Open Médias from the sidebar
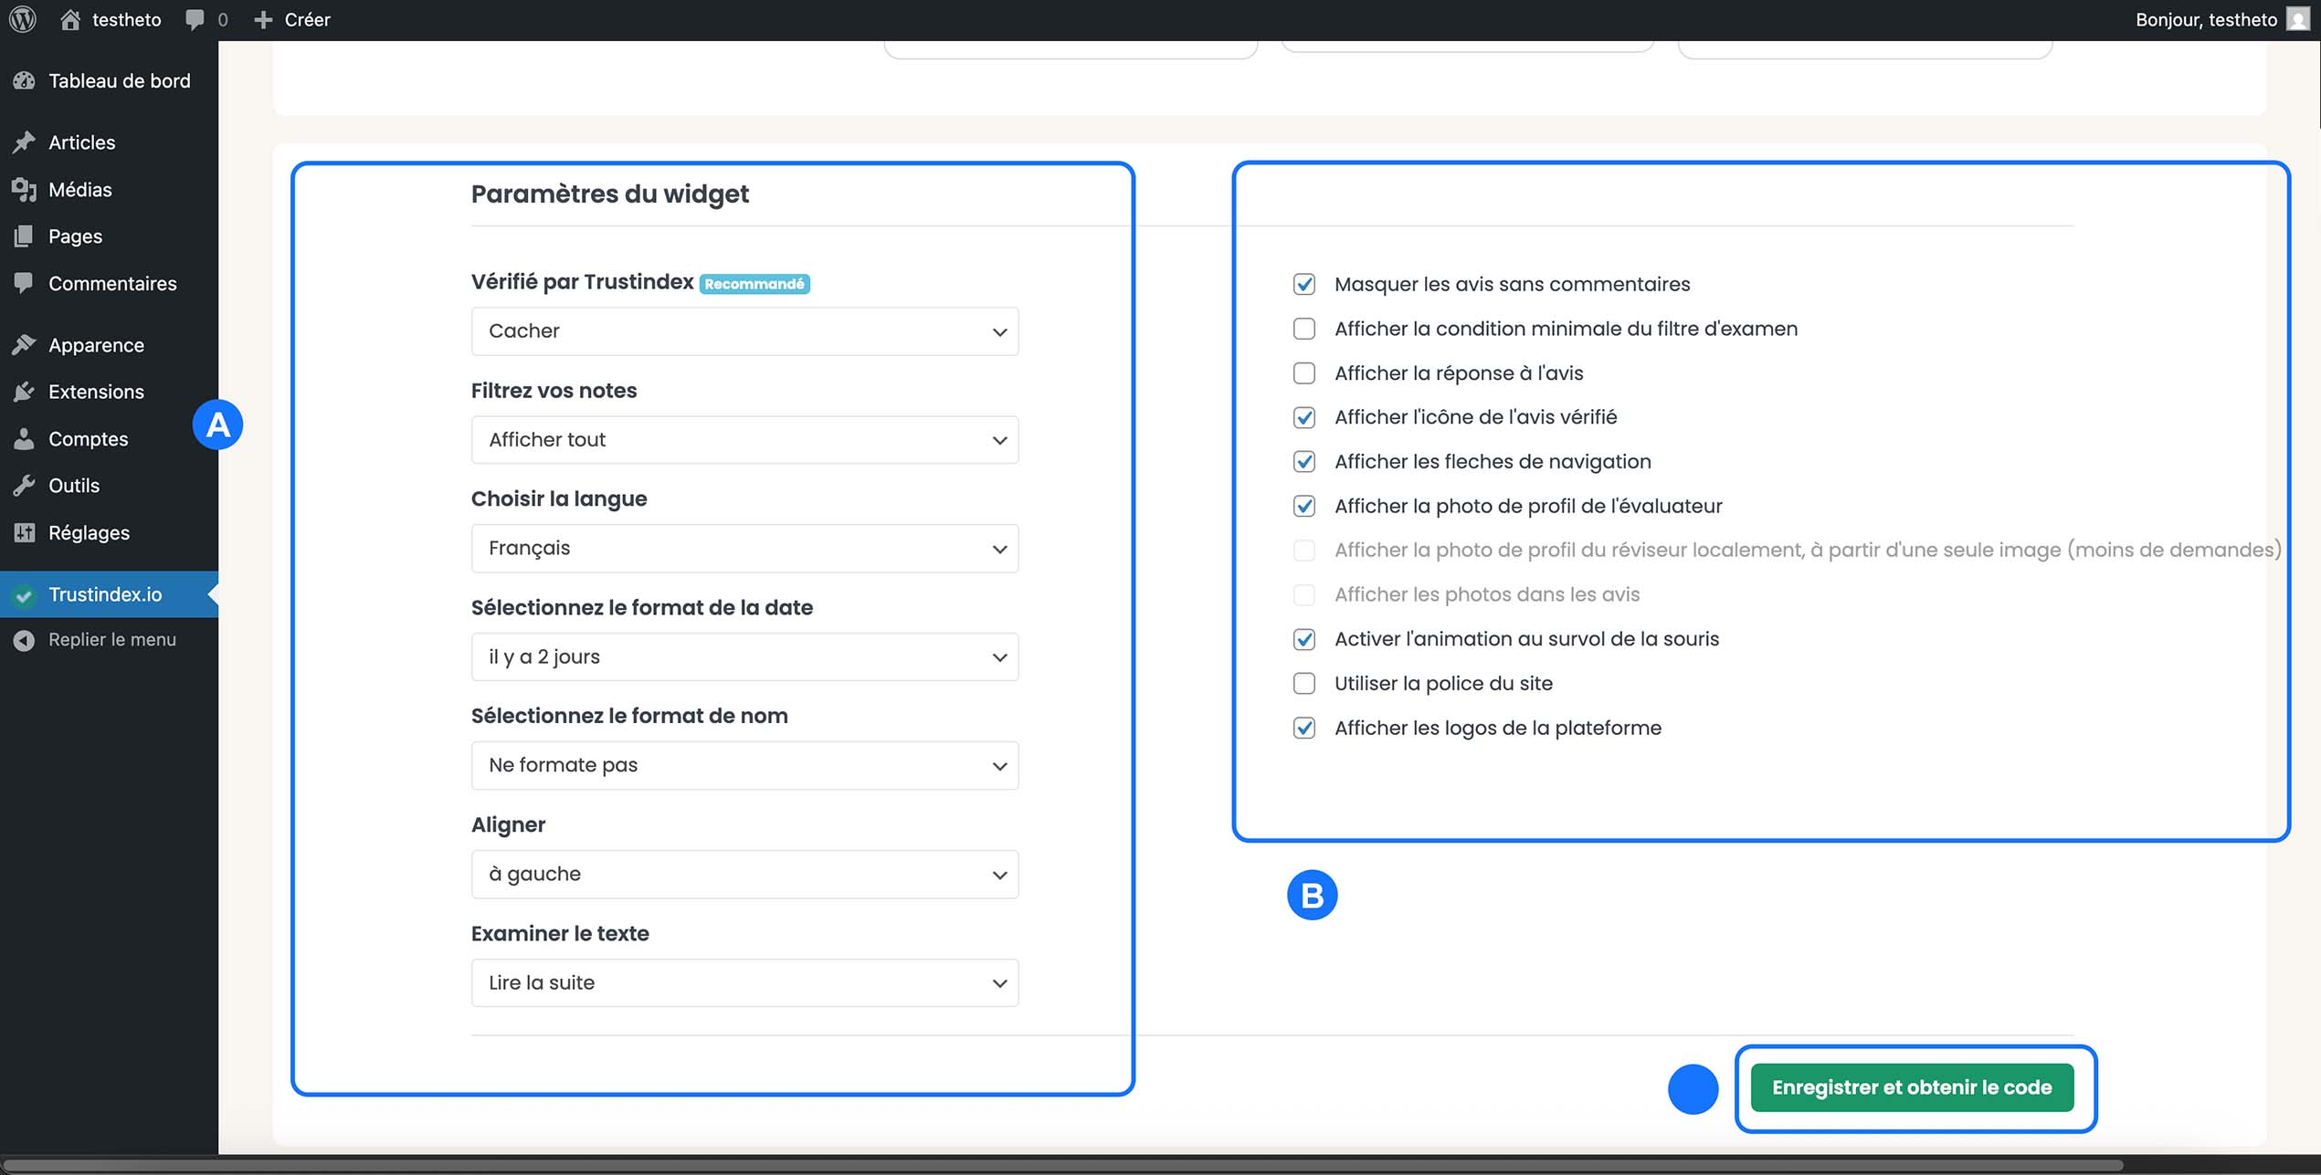2321x1175 pixels. point(77,190)
